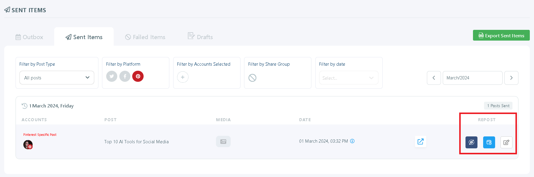Click '01 March 2024, 03:32 PM' date

[323, 141]
